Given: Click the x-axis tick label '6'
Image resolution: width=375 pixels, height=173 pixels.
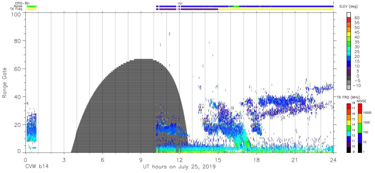Looking at the screenshot, I should [x=102, y=160].
